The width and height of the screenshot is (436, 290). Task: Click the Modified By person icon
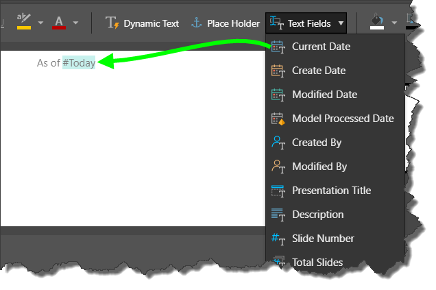tap(278, 167)
